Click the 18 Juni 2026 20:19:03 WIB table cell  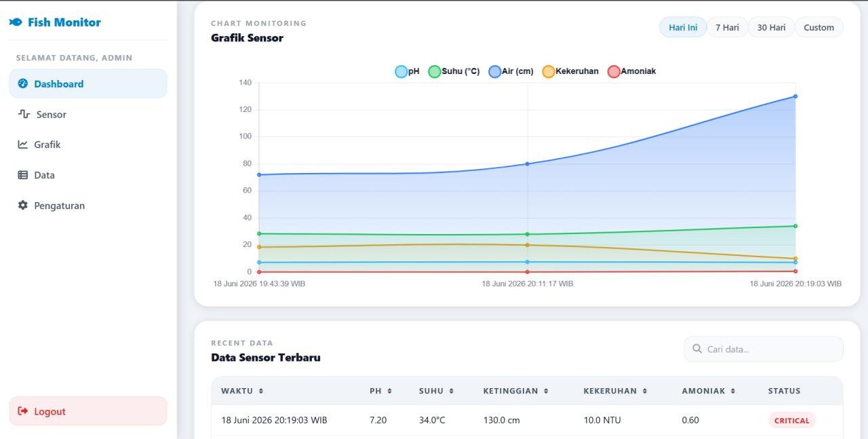275,420
